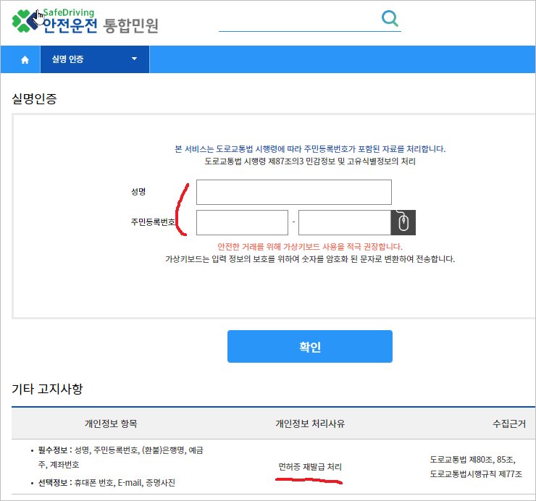Click the 개인정보 처리사유 column header
The image size is (536, 501).
pos(310,424)
